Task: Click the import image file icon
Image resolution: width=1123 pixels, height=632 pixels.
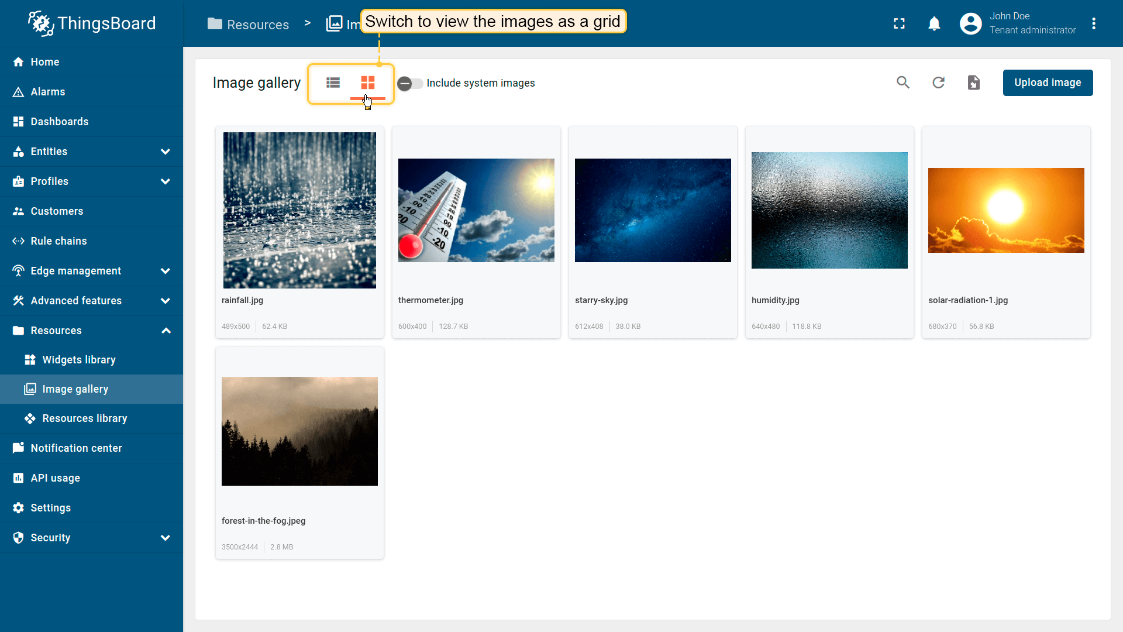Action: pyautogui.click(x=973, y=83)
